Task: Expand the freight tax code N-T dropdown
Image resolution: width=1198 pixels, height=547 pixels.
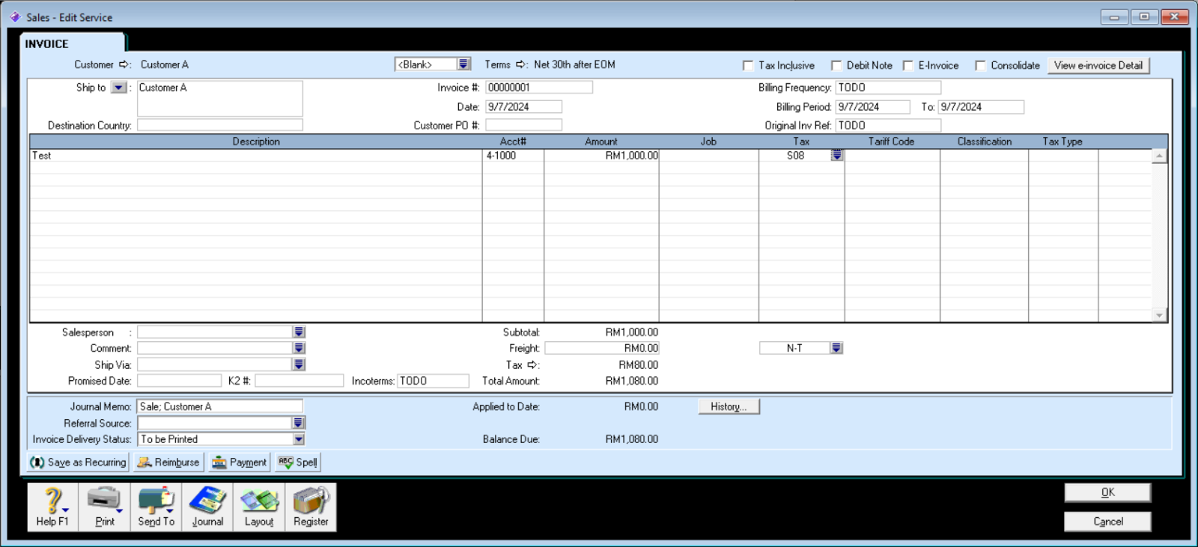Action: (836, 348)
